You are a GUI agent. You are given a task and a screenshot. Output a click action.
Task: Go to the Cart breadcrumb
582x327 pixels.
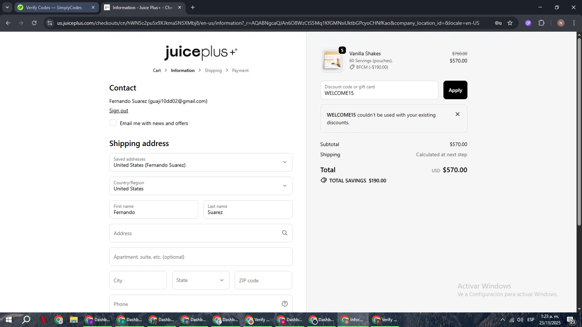(157, 71)
